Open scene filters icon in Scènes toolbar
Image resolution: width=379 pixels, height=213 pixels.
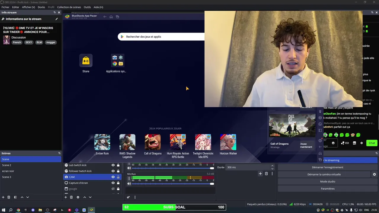coord(15,197)
